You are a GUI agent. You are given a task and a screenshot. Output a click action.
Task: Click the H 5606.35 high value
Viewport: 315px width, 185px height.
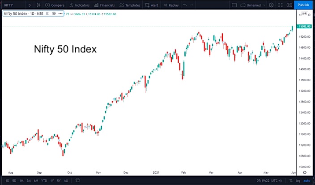78,14
